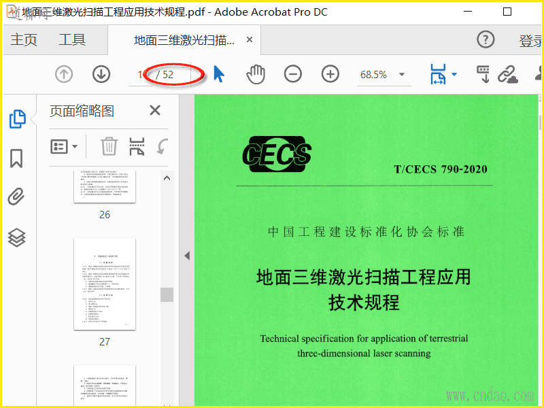Click the insert page break icon in thumbnails

click(137, 146)
